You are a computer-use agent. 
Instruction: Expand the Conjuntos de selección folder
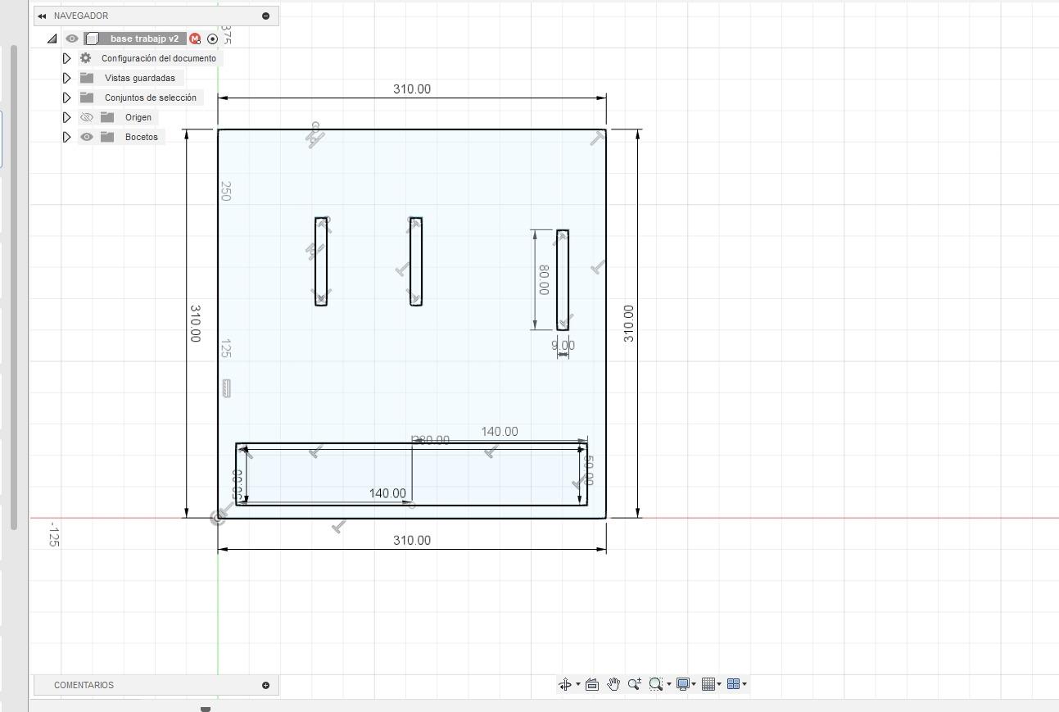tap(67, 98)
